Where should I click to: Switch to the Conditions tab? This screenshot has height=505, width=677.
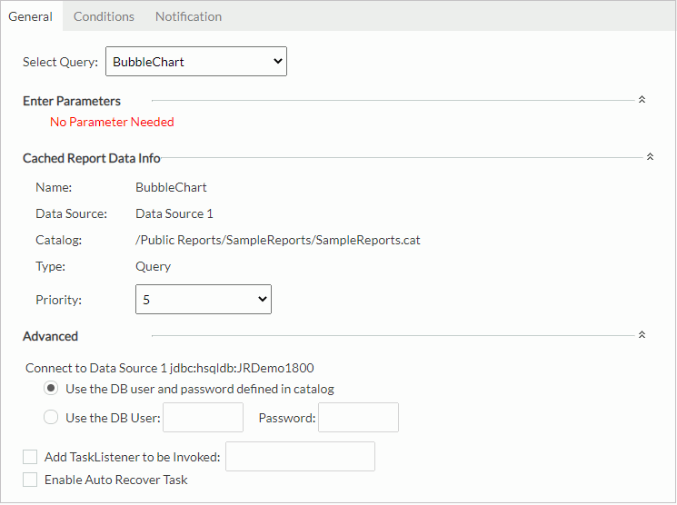pyautogui.click(x=104, y=16)
